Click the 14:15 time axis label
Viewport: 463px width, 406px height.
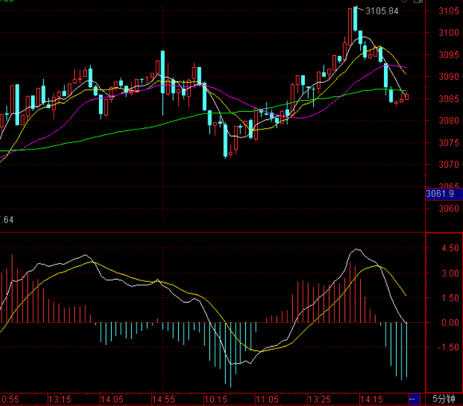(x=371, y=400)
